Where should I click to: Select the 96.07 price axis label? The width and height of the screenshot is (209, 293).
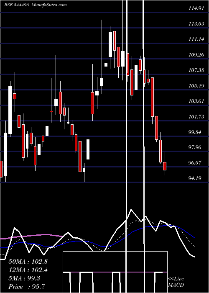point(195,163)
